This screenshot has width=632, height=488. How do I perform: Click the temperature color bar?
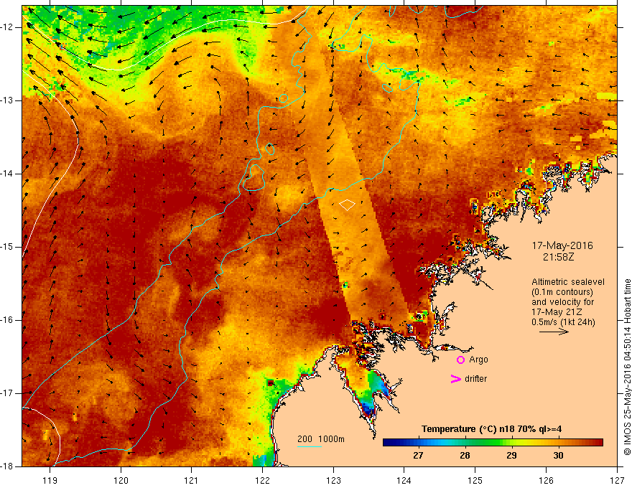tap(493, 443)
